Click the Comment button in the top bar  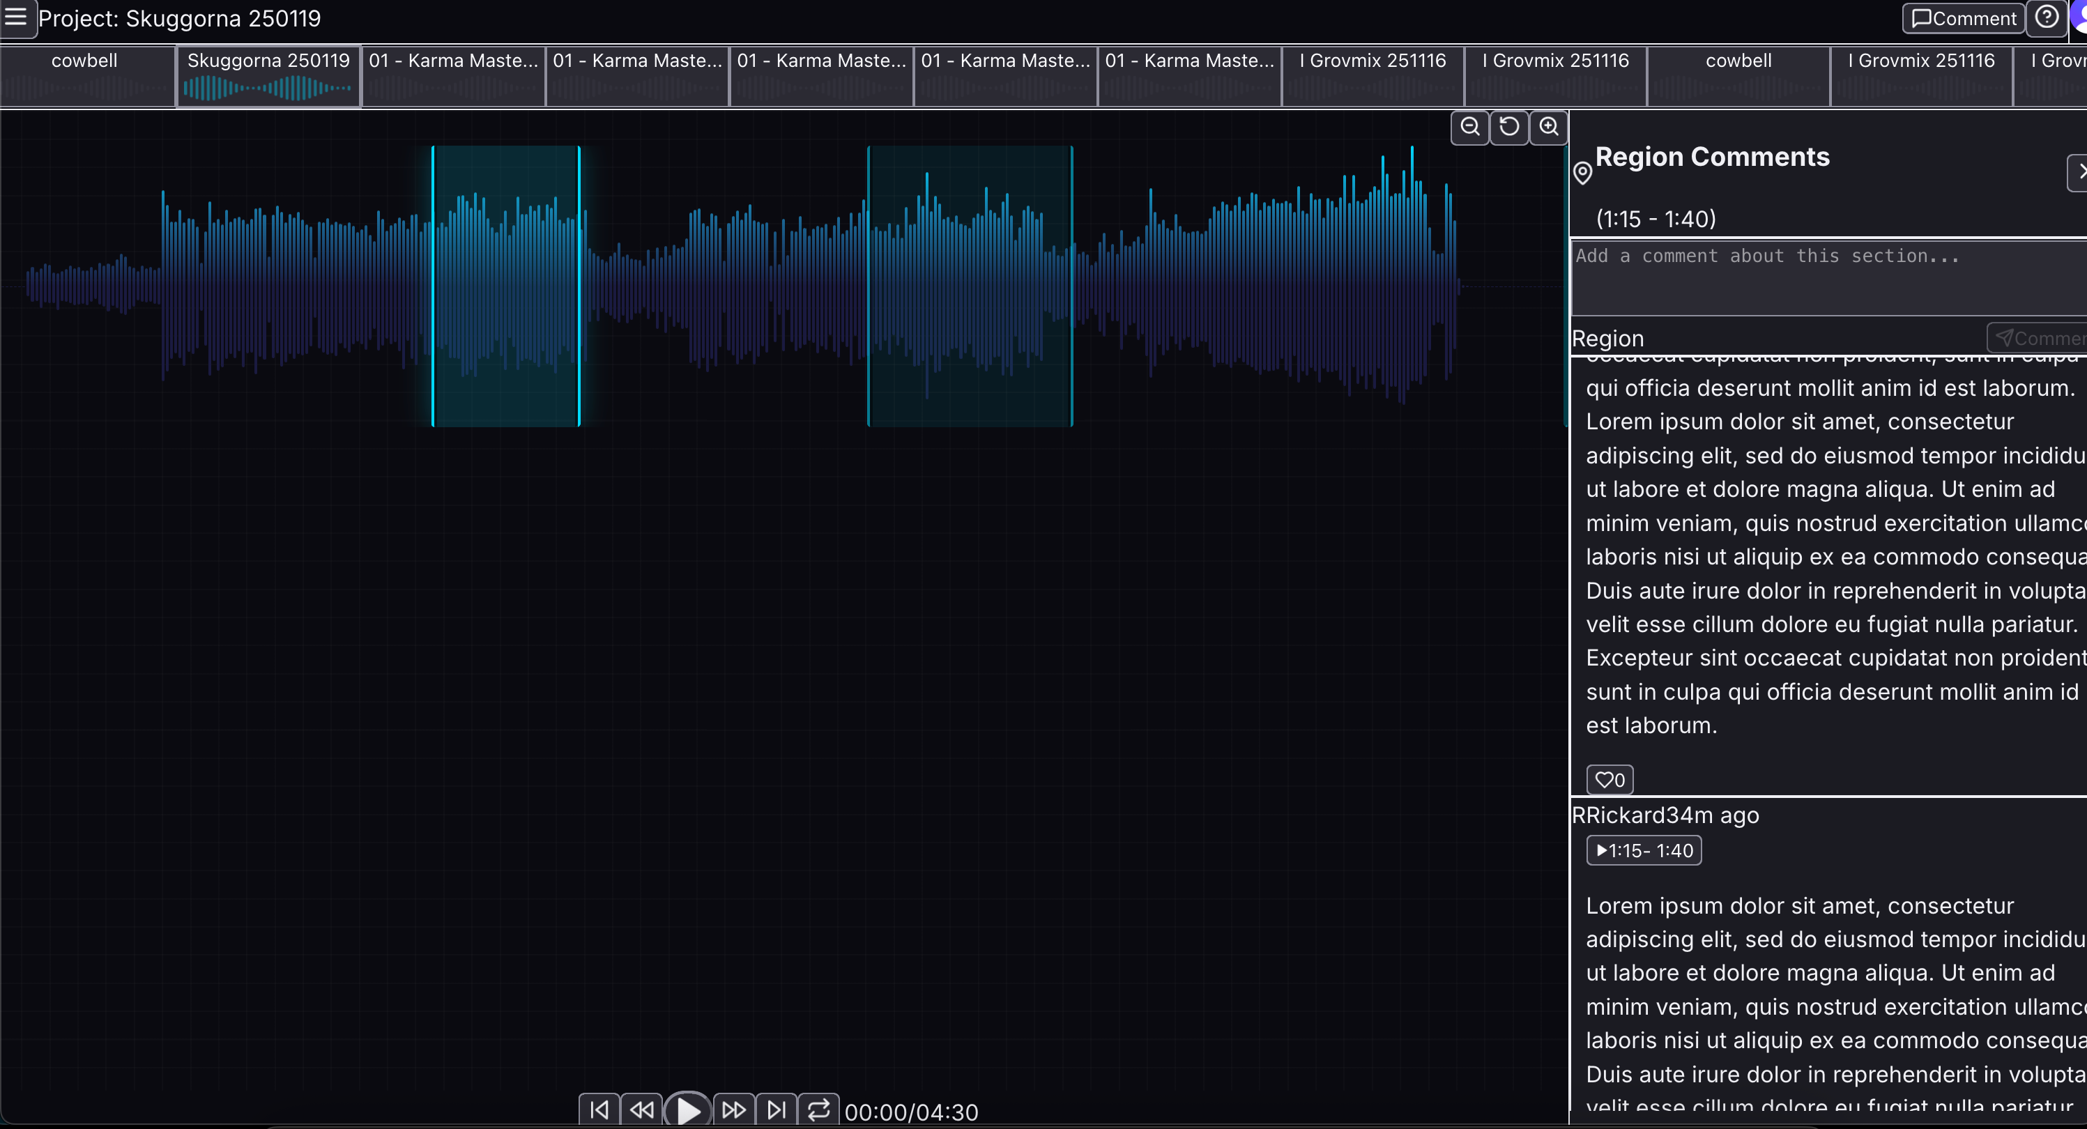click(1963, 18)
